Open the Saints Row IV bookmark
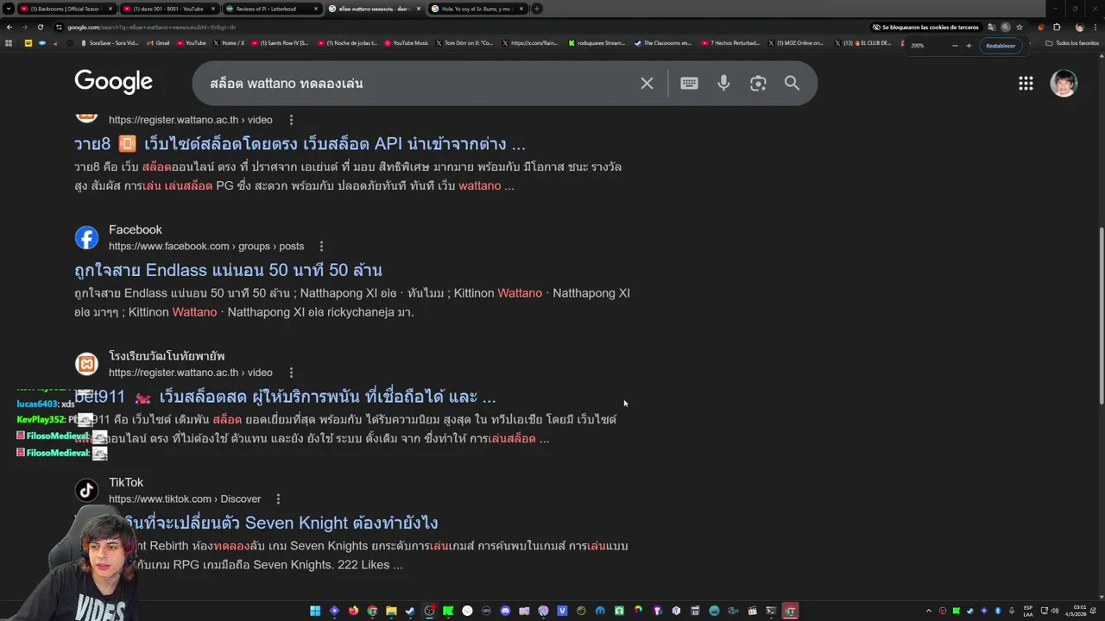The height and width of the screenshot is (621, 1105). coord(282,43)
